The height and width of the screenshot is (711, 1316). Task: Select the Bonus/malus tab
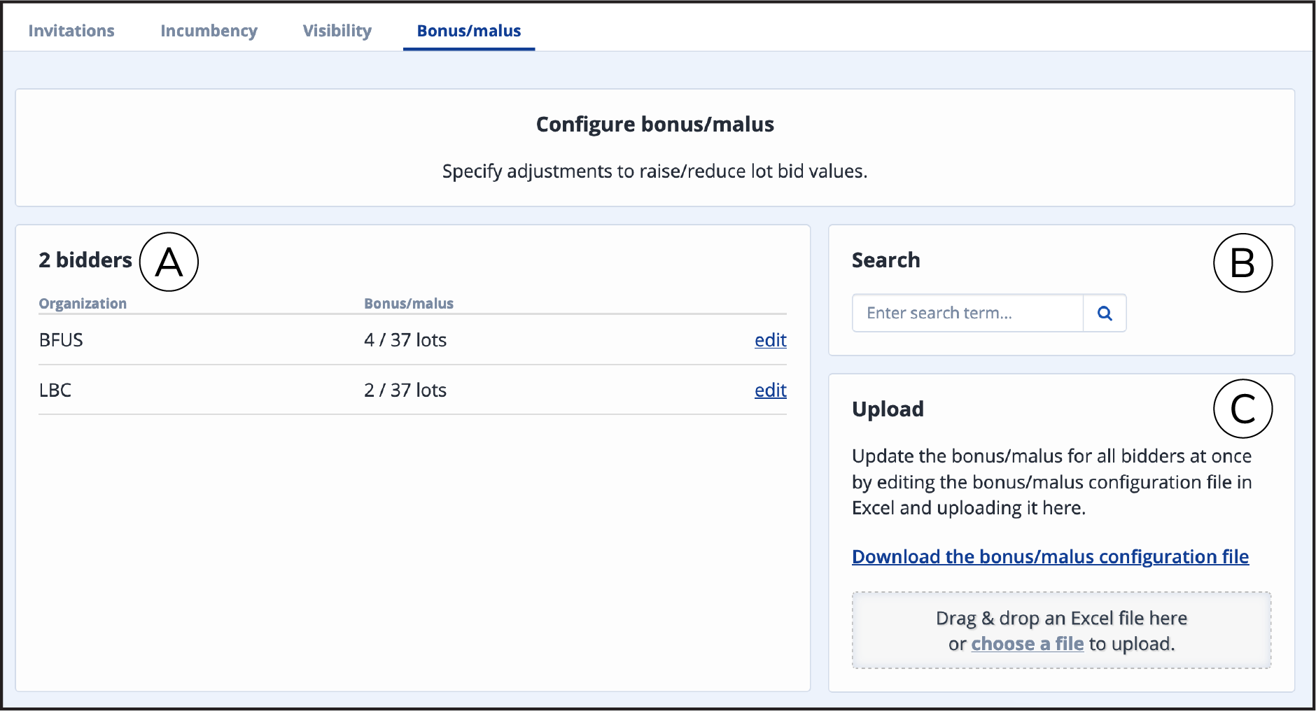469,31
